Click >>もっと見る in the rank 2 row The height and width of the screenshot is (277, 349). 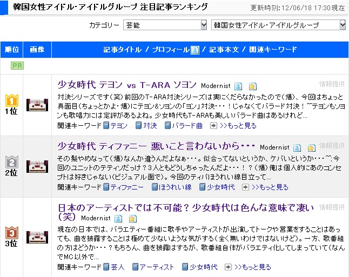click(x=270, y=187)
